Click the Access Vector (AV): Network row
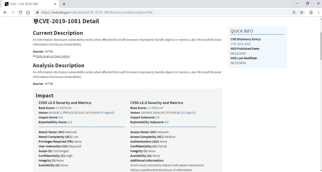 tap(149, 132)
